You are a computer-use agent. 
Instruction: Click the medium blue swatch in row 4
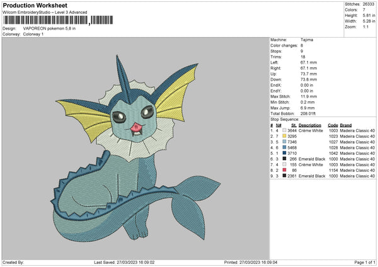point(285,147)
